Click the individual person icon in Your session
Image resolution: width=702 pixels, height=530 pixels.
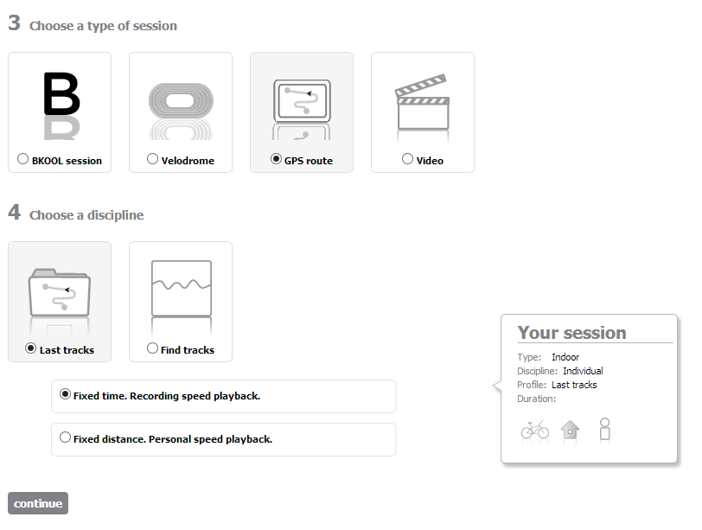(x=605, y=429)
